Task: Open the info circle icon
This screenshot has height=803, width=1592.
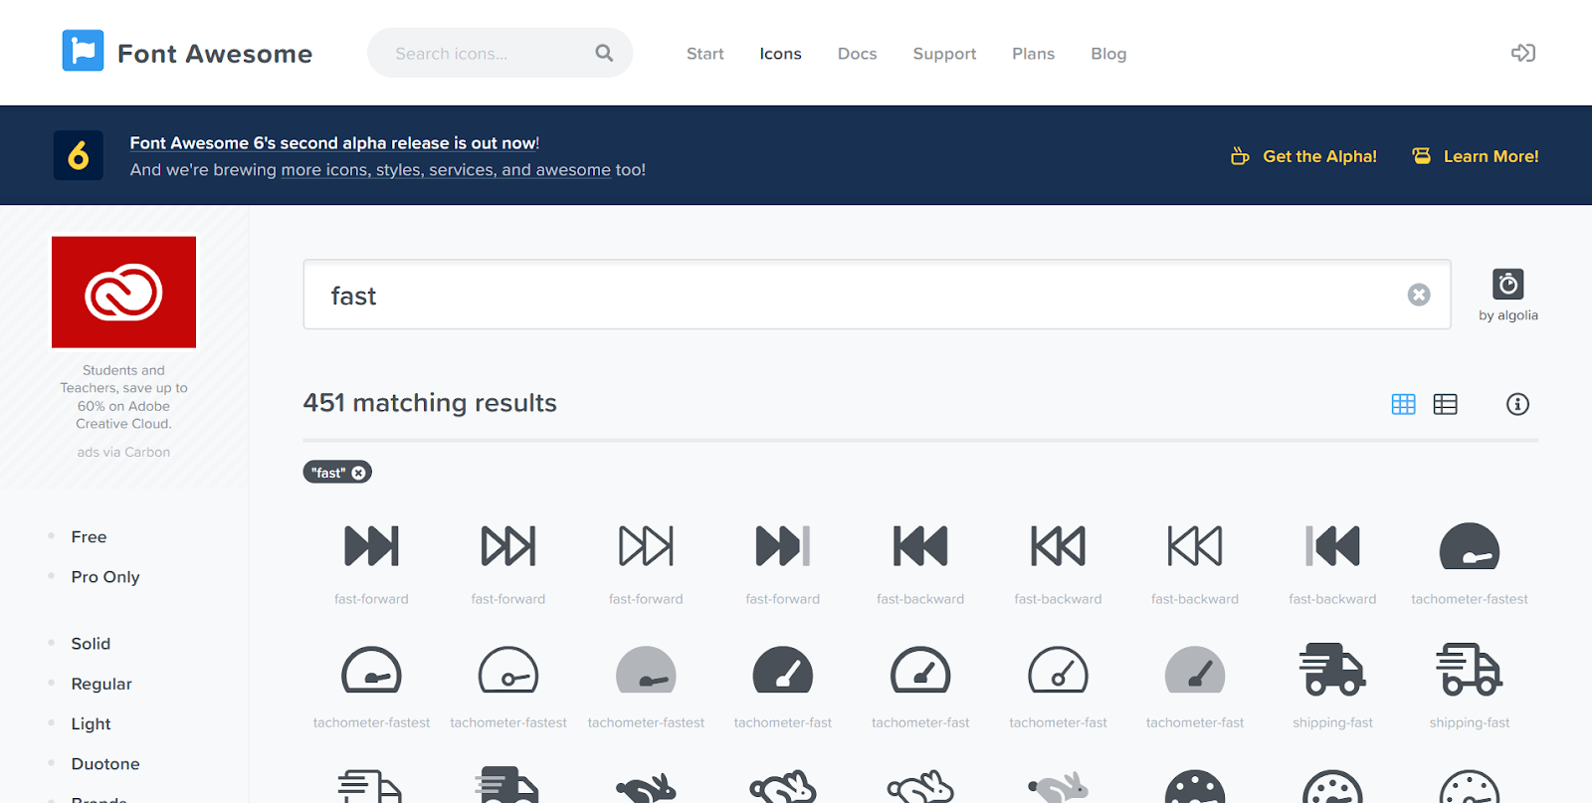Action: coord(1517,404)
